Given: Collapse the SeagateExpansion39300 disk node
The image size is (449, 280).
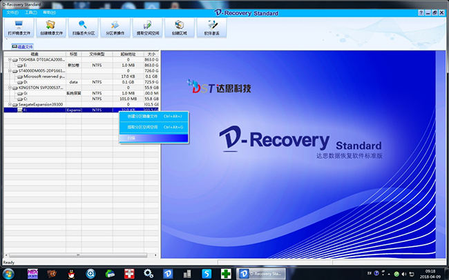Looking at the screenshot, I should [10, 105].
